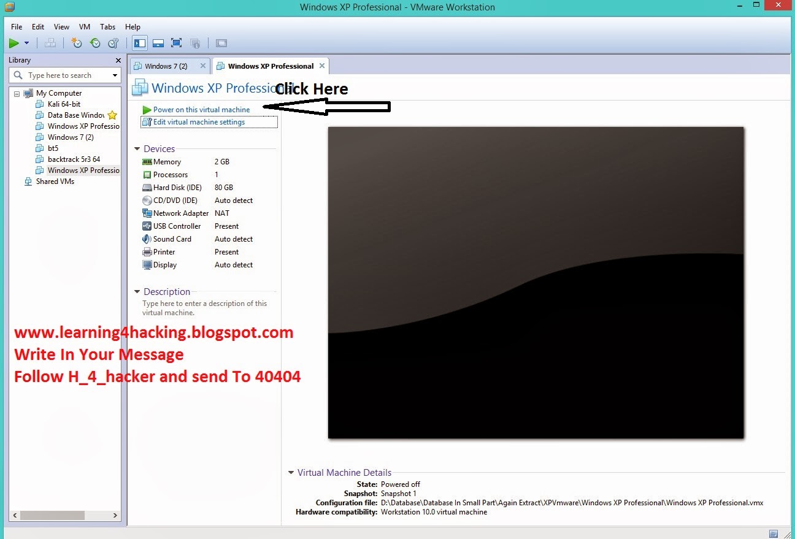The height and width of the screenshot is (539, 795).
Task: Click Library scrollbar right arrow
Action: (x=115, y=516)
